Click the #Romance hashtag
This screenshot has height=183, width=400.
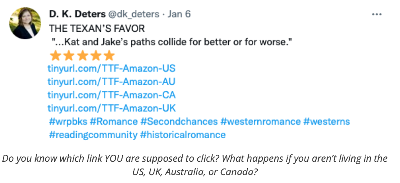click(x=114, y=121)
